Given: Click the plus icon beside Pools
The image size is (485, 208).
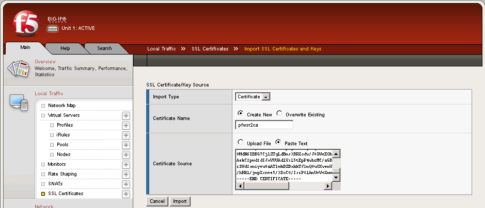Looking at the screenshot, I should 126,145.
